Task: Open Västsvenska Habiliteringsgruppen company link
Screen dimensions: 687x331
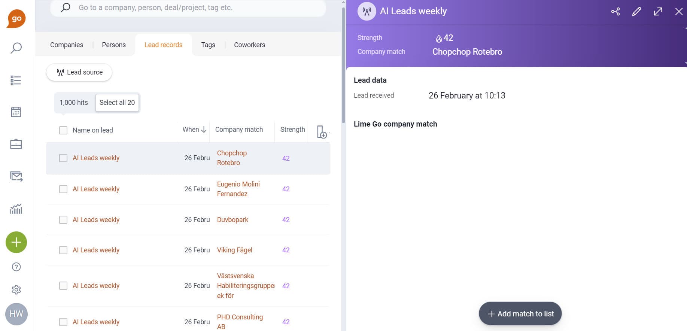Action: point(246,286)
